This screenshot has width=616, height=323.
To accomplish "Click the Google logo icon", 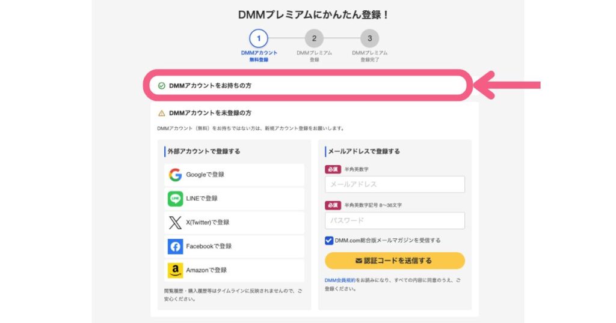I will (175, 175).
